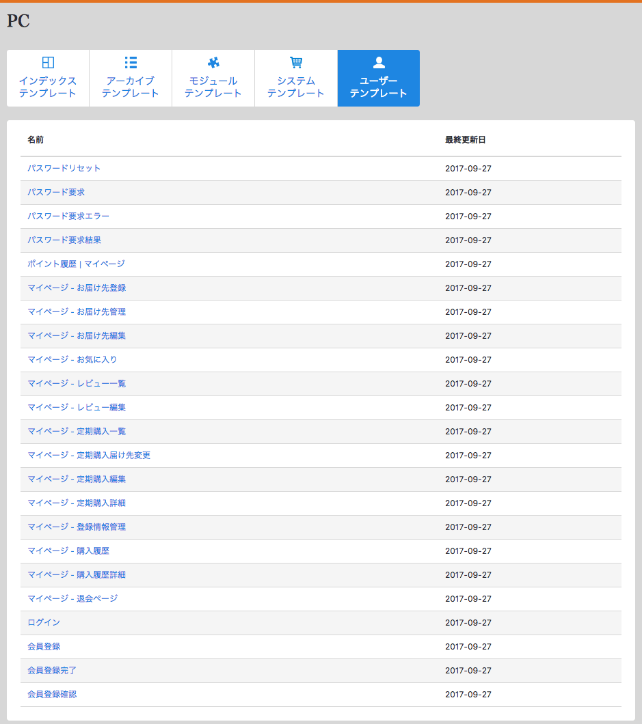Viewport: 642px width, 724px height.
Task: Switch to the アーカイブテンプレート tab
Action: (x=131, y=87)
